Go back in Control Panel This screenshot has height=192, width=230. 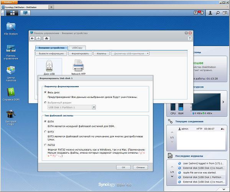coord(33,38)
